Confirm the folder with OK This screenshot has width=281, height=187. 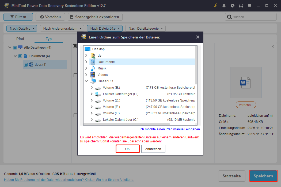point(128,149)
